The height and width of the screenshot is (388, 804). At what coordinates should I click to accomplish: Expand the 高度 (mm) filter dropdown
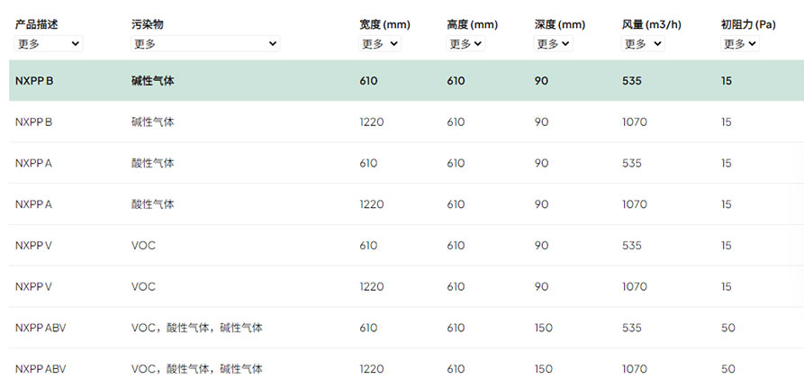coord(465,44)
